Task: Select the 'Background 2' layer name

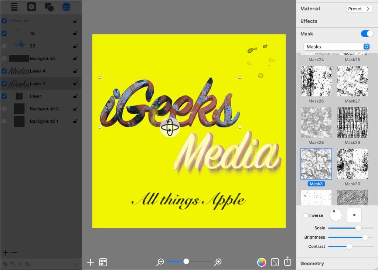Action: (x=44, y=109)
